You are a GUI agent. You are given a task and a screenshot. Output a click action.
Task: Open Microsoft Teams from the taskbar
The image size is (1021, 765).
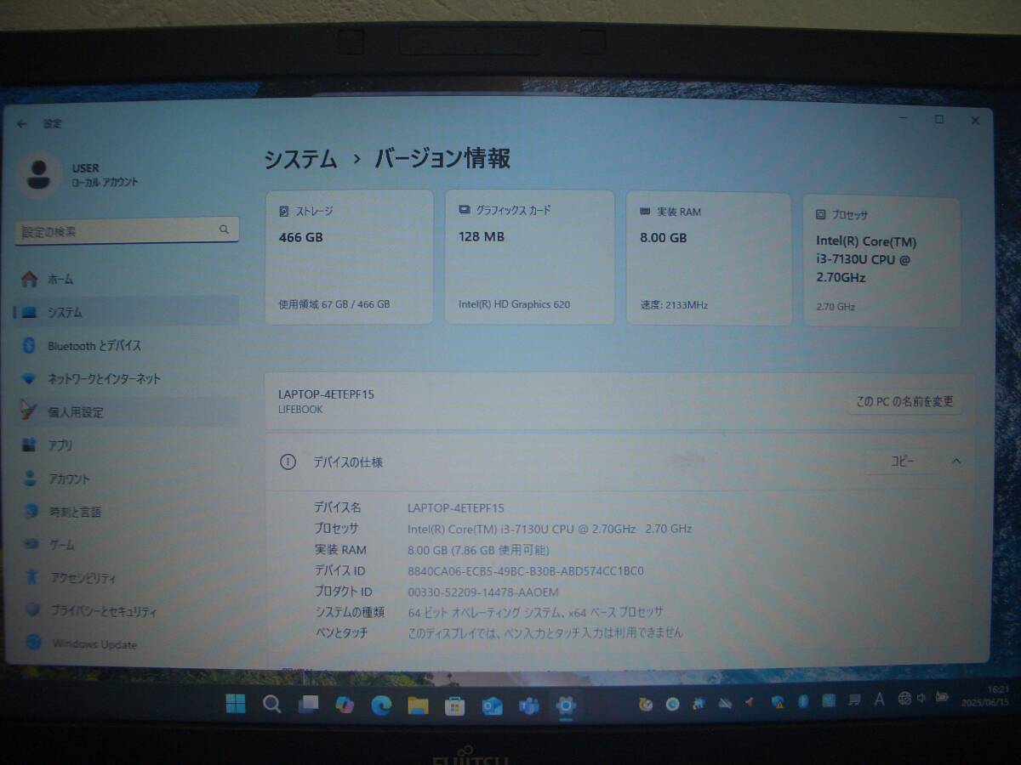[529, 705]
